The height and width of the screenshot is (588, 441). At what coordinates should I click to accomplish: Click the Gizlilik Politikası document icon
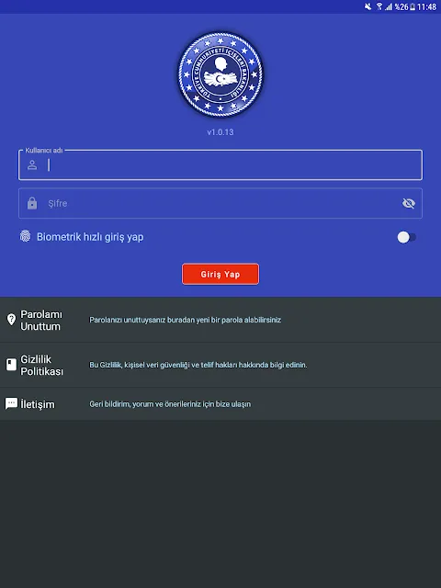[x=11, y=365]
